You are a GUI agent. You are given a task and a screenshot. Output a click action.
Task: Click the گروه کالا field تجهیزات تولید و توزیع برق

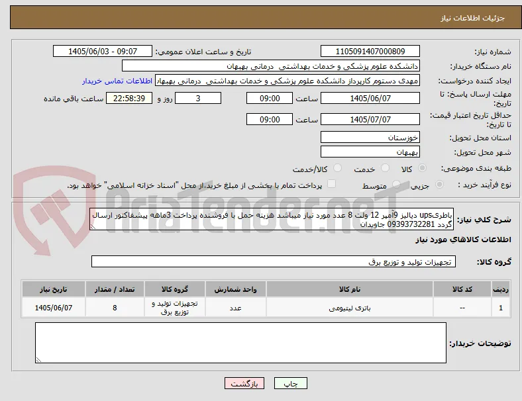pyautogui.click(x=274, y=261)
